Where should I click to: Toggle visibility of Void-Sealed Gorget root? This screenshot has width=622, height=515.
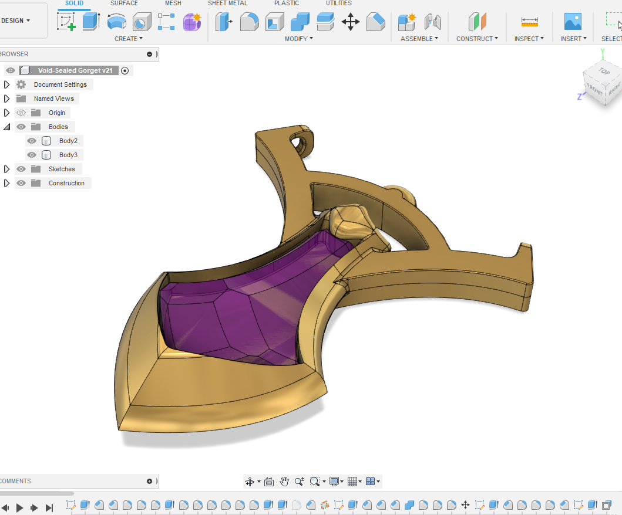(x=11, y=70)
